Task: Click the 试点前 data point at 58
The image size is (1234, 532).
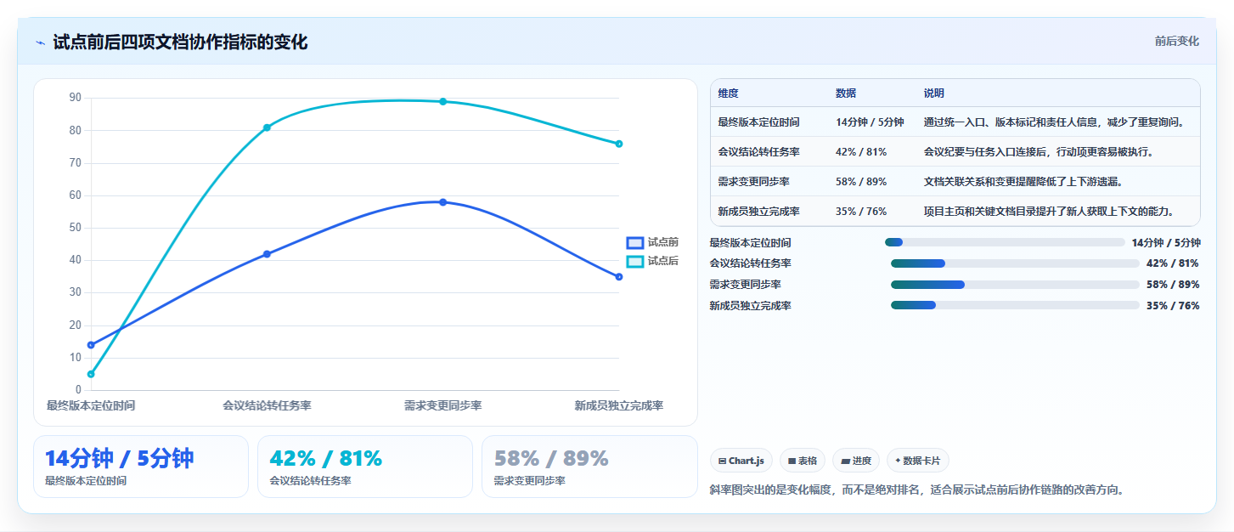Action: [x=442, y=202]
